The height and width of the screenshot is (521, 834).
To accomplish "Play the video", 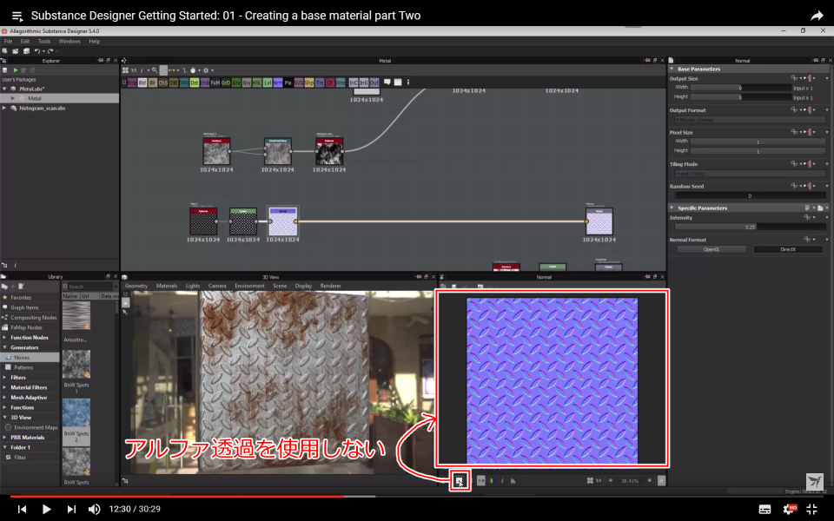I will pos(46,510).
